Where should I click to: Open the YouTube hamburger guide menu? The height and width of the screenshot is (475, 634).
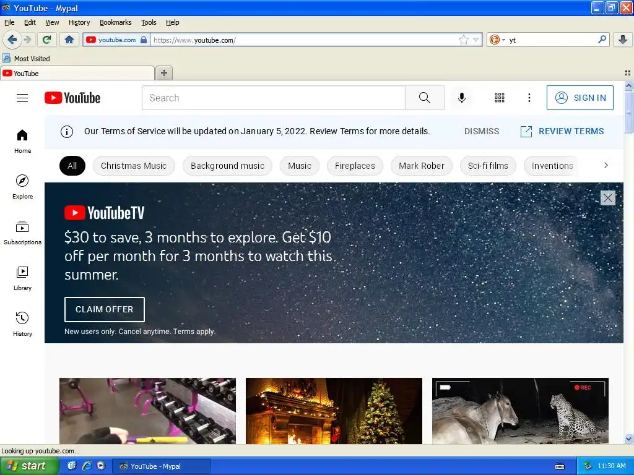[x=22, y=98]
